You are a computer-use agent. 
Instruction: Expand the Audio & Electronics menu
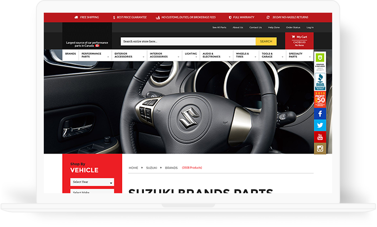pyautogui.click(x=216, y=55)
